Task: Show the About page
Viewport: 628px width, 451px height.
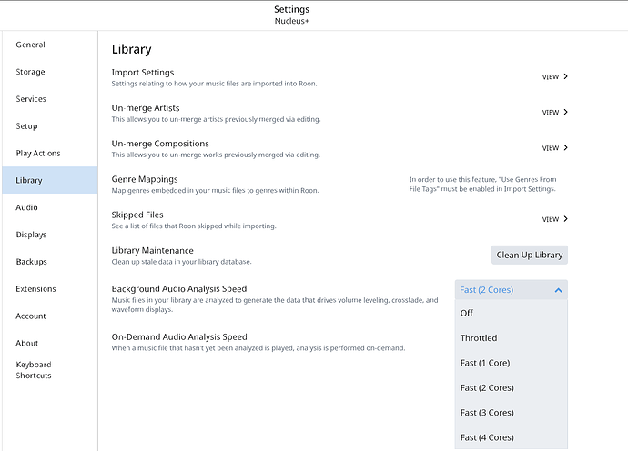Action: coord(50,344)
